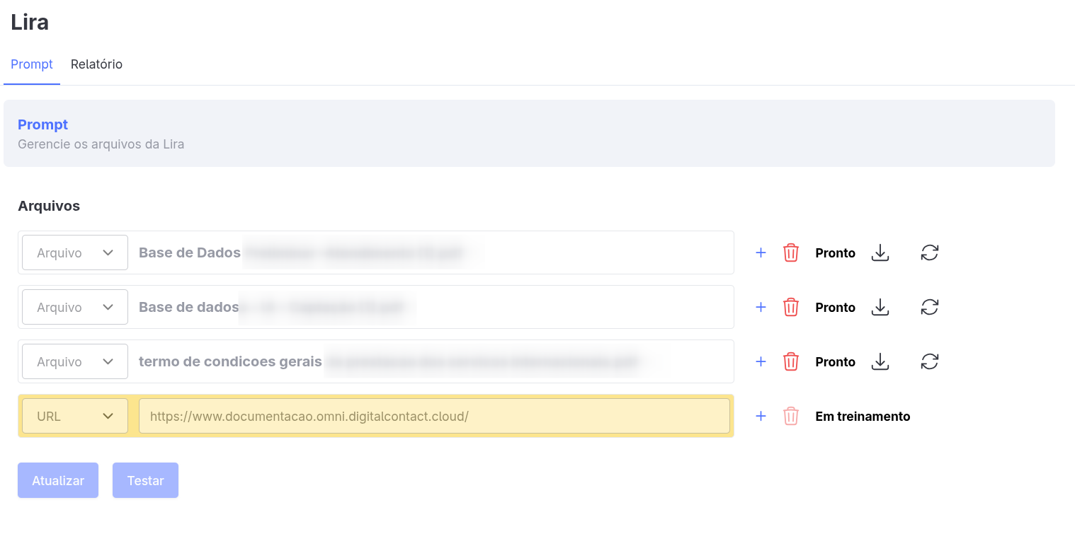Open the Arquivo type dropdown for Base de Dados
Image resolution: width=1075 pixels, height=546 pixels.
(x=75, y=252)
